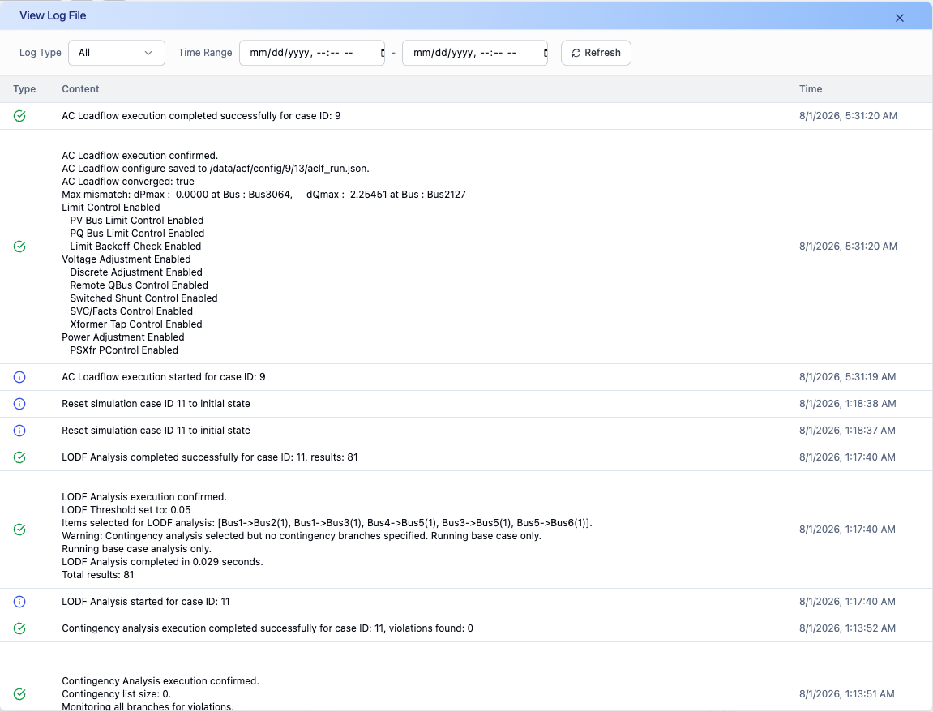The image size is (933, 712).
Task: Click timestamp 8/1/2026, 5:31:19 AM
Action: [847, 377]
